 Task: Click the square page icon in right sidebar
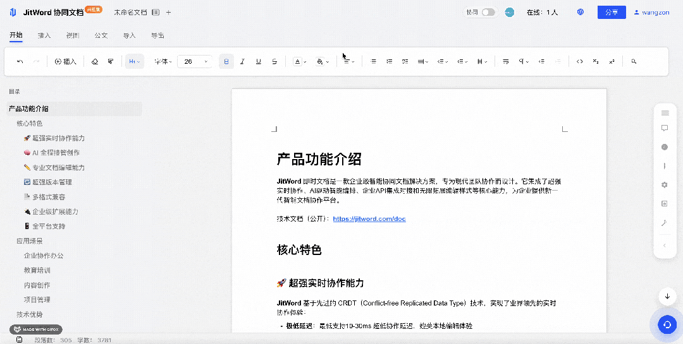pyautogui.click(x=665, y=203)
